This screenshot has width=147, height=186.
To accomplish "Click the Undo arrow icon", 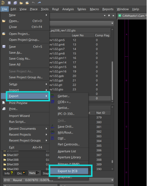I will coord(33,3).
